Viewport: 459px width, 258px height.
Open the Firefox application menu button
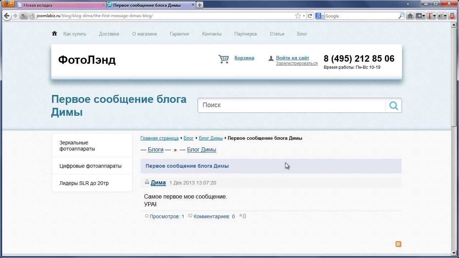(x=8, y=4)
